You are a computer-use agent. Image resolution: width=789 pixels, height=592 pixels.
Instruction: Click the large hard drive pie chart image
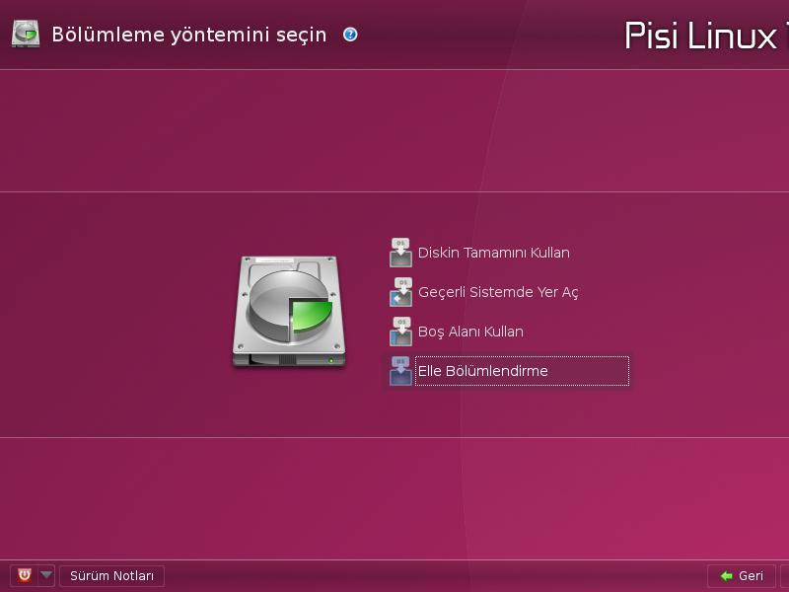(289, 311)
